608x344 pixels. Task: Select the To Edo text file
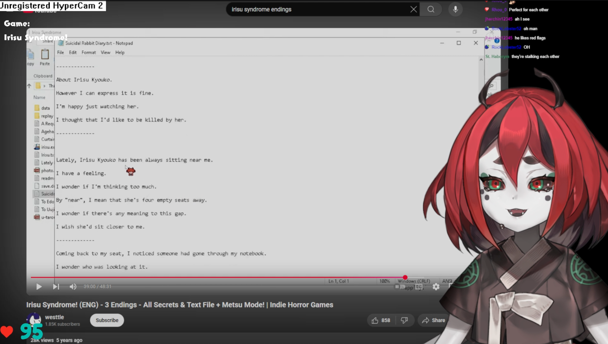tap(44, 201)
